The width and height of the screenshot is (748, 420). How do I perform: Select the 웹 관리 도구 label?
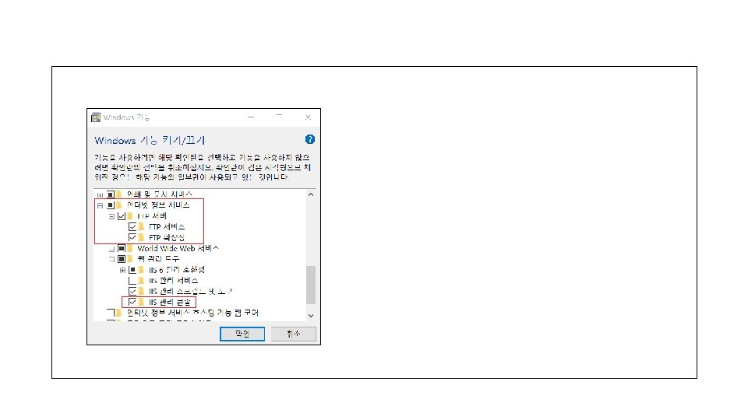coord(158,259)
